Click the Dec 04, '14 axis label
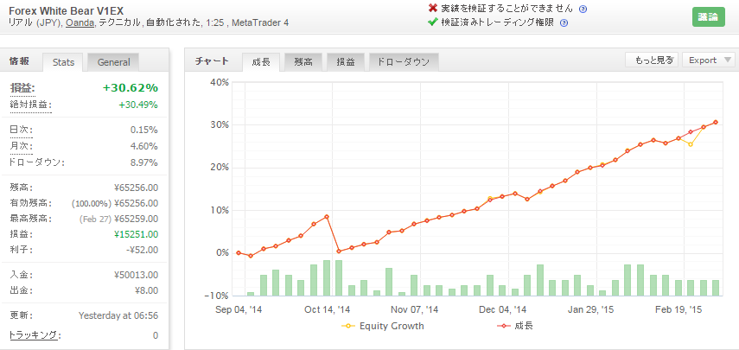The image size is (739, 350). [503, 309]
